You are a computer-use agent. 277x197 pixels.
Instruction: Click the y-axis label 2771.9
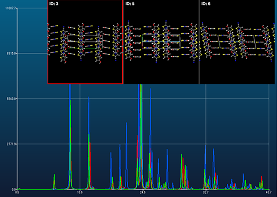click(11, 144)
